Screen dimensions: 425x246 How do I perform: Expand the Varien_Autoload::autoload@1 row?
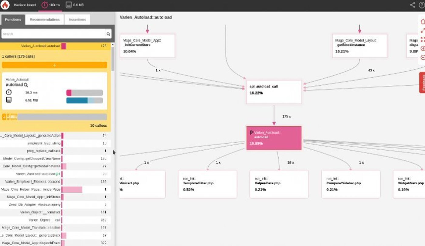coord(55,174)
